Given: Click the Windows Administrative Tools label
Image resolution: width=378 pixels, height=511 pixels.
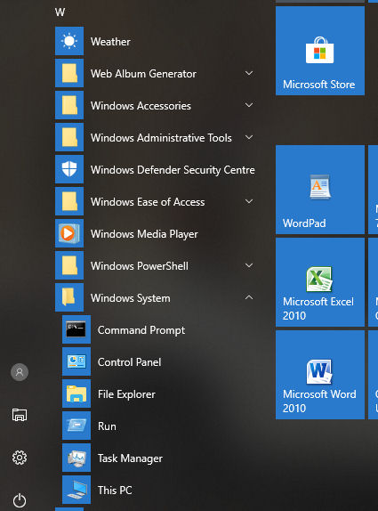Looking at the screenshot, I should click(161, 138).
